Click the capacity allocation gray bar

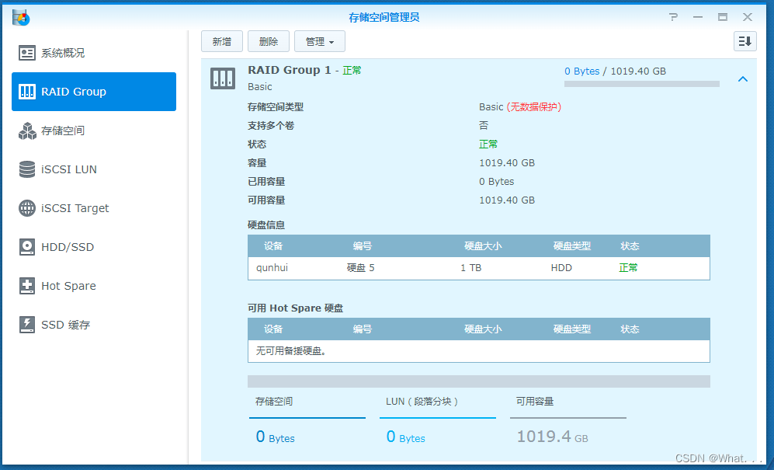pyautogui.click(x=479, y=381)
